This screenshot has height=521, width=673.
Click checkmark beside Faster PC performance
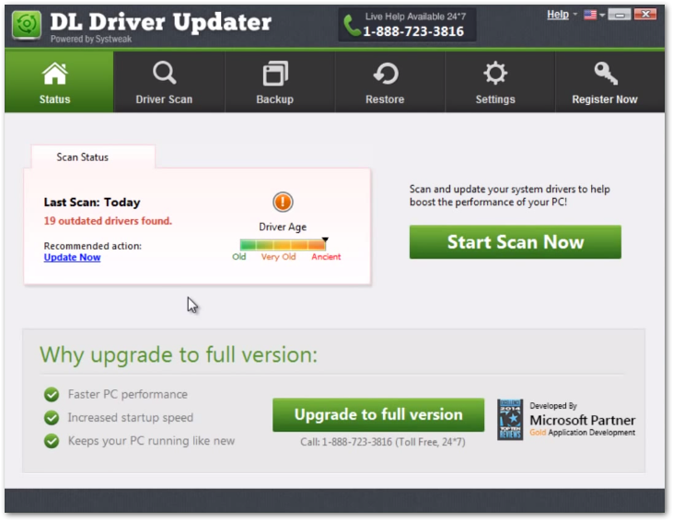52,394
